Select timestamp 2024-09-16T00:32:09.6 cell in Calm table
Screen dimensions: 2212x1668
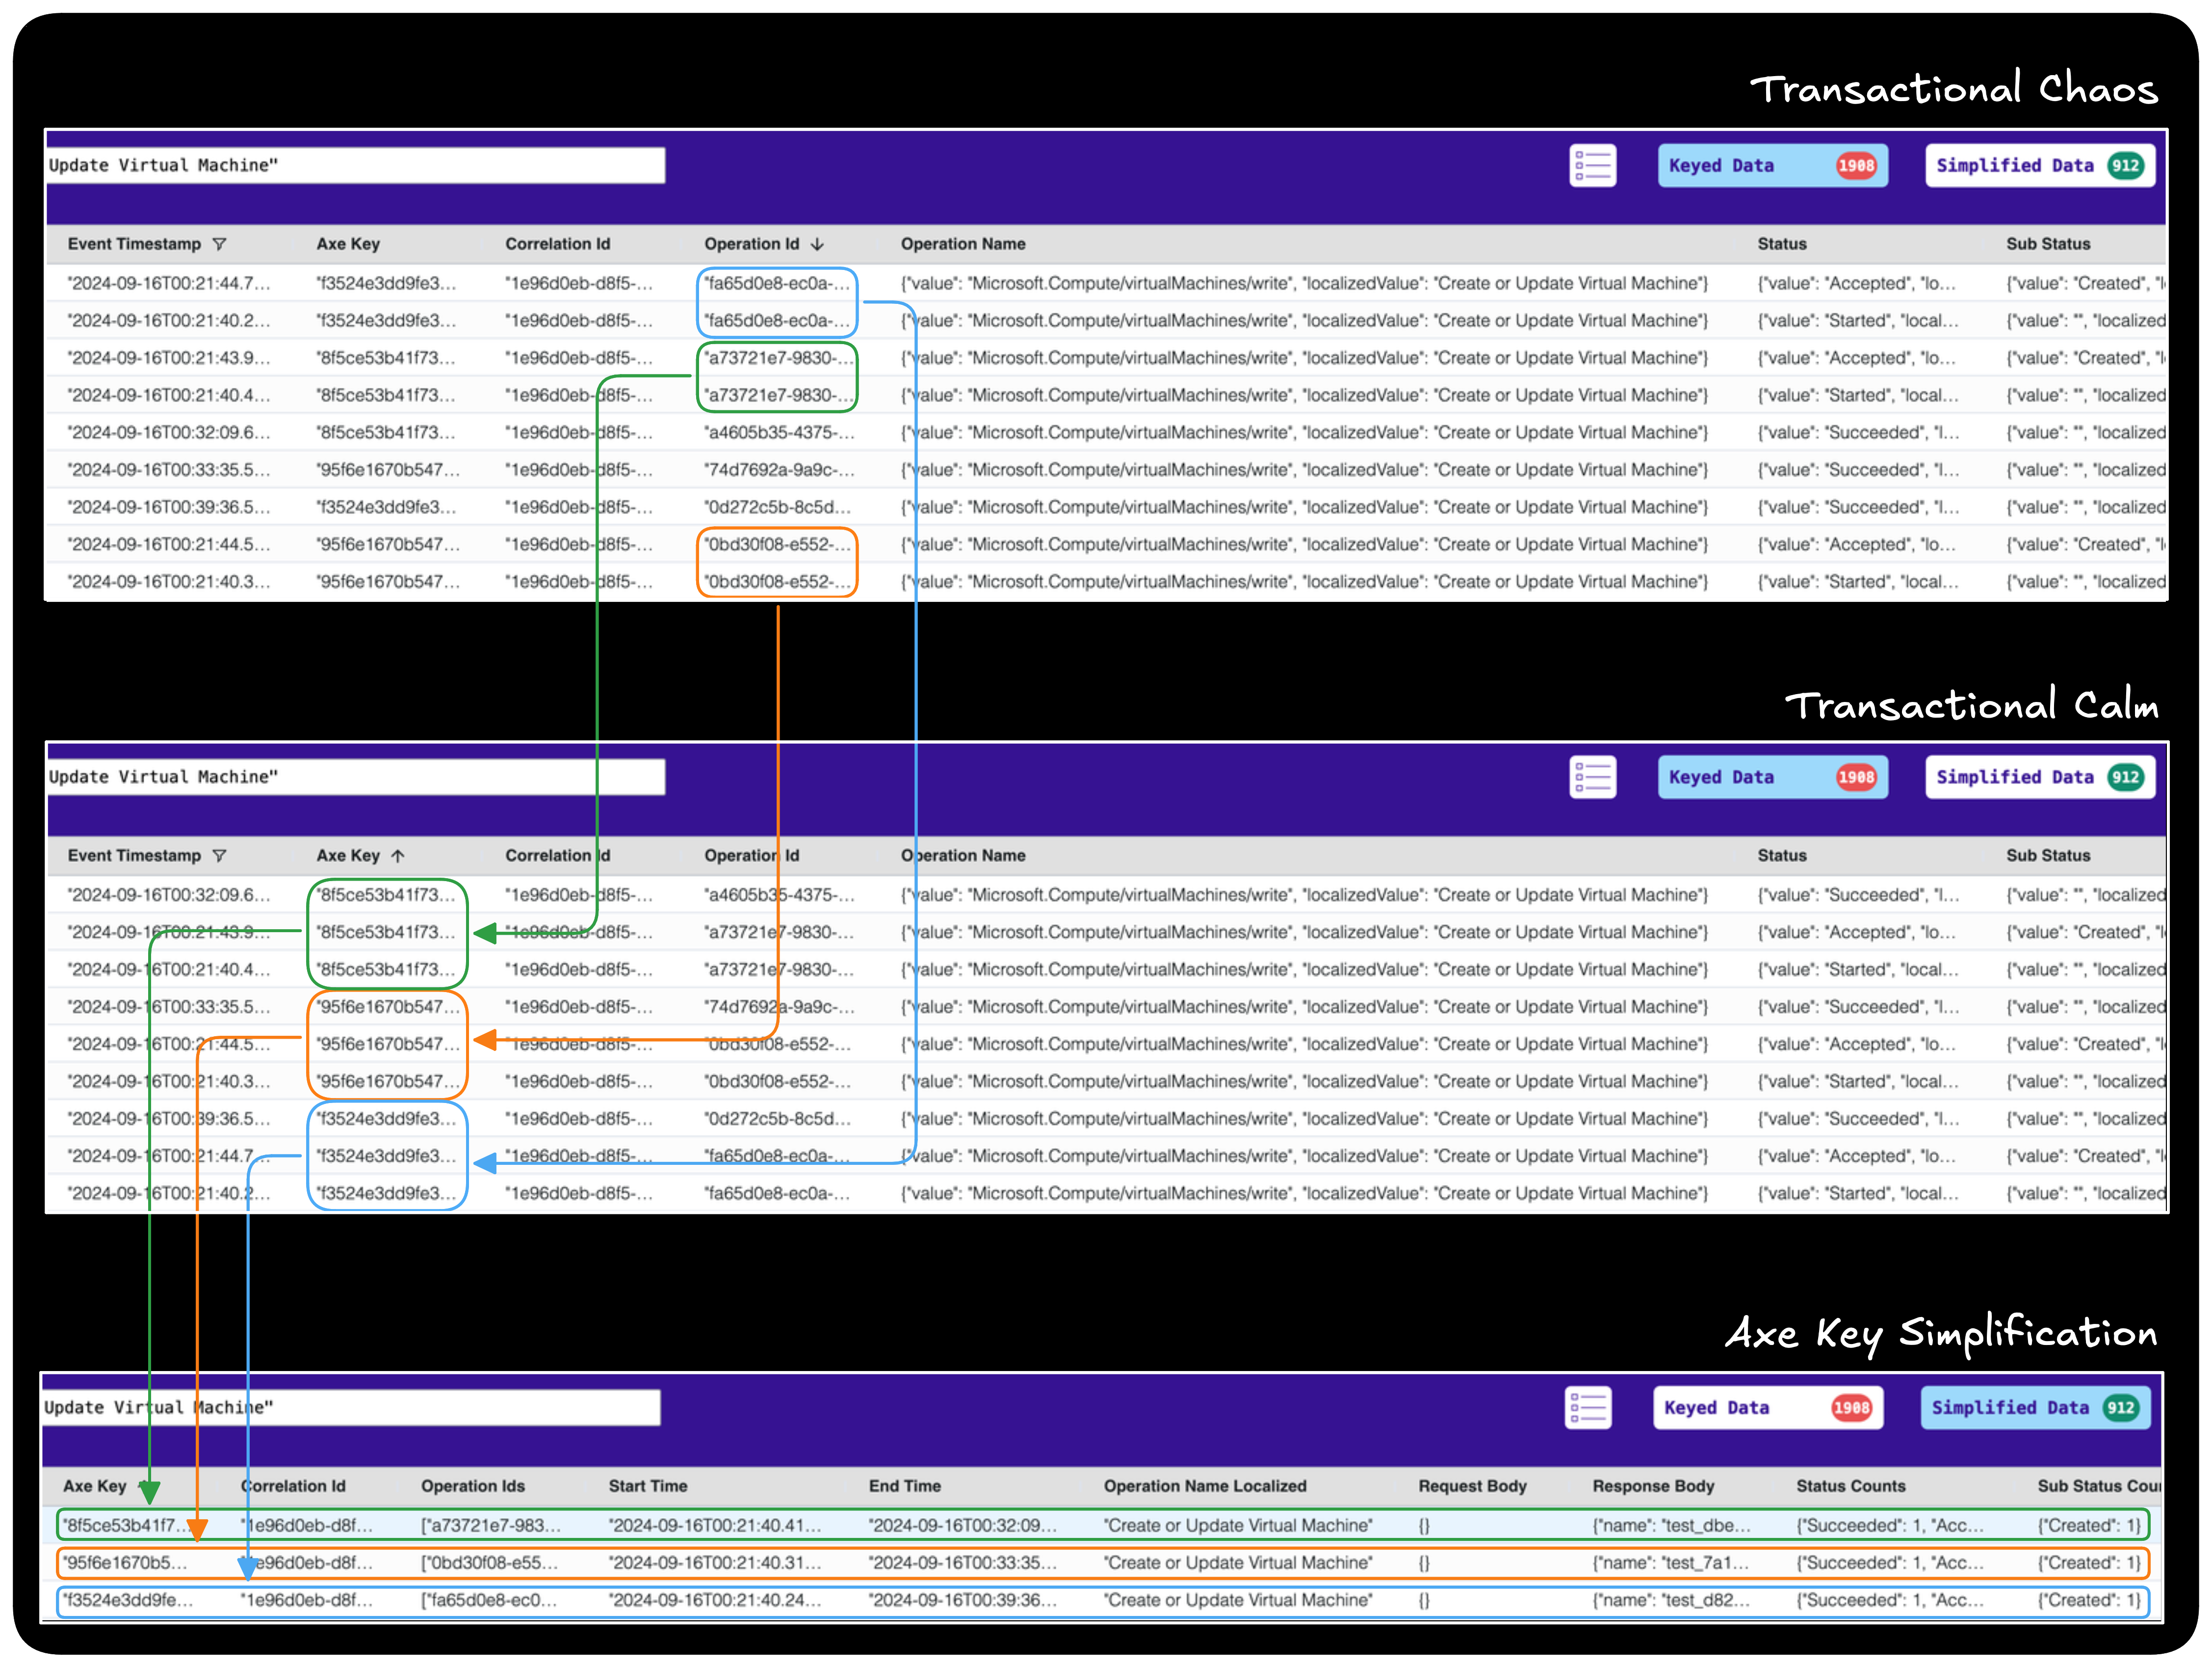coord(169,894)
